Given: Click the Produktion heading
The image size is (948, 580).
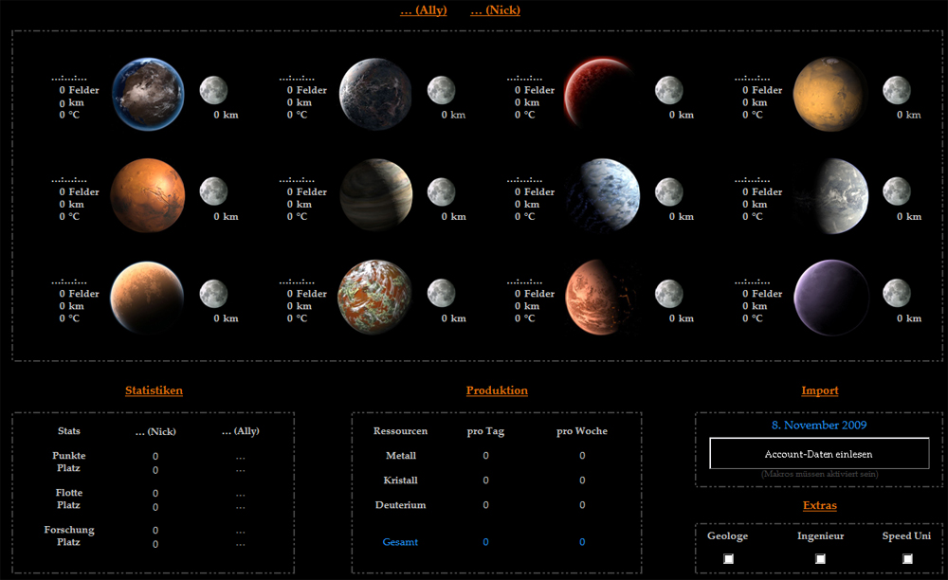Looking at the screenshot, I should [497, 390].
